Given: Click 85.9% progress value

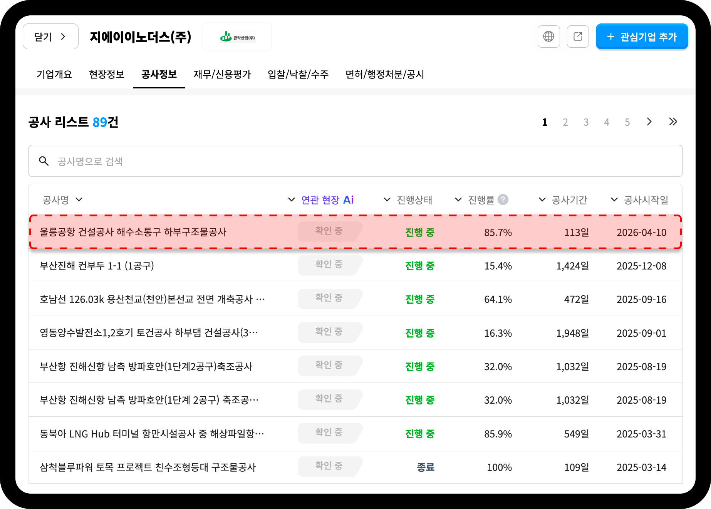Looking at the screenshot, I should tap(498, 434).
